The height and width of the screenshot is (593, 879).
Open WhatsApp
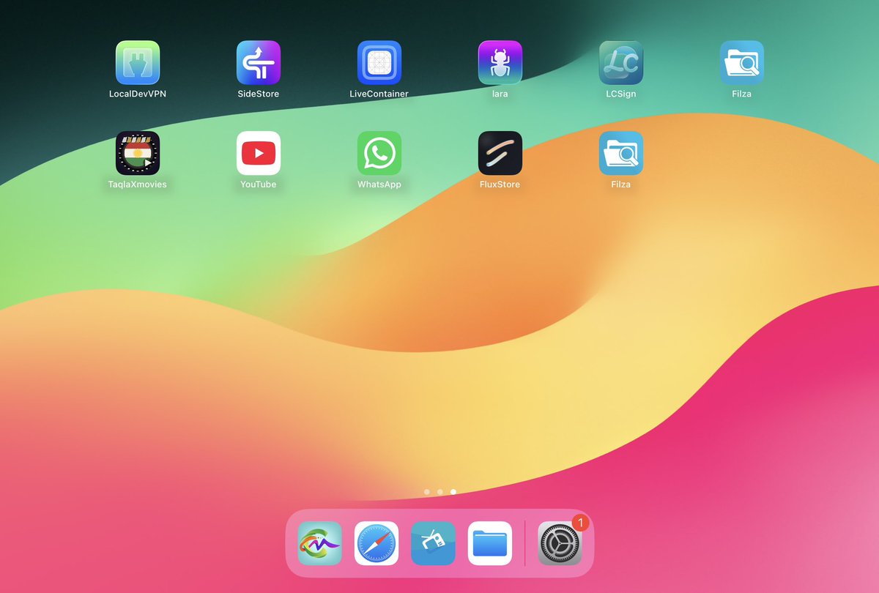click(379, 153)
